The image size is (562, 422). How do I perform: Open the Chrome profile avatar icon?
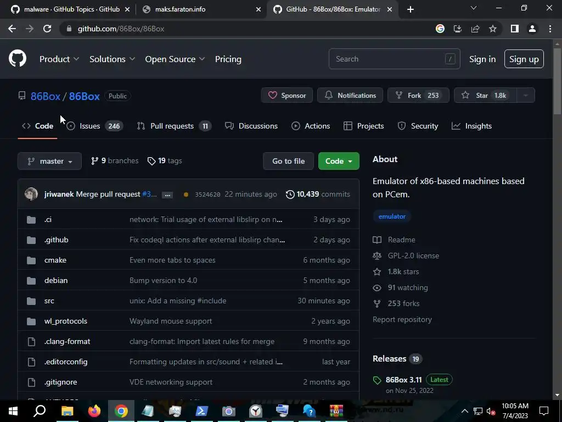532,29
